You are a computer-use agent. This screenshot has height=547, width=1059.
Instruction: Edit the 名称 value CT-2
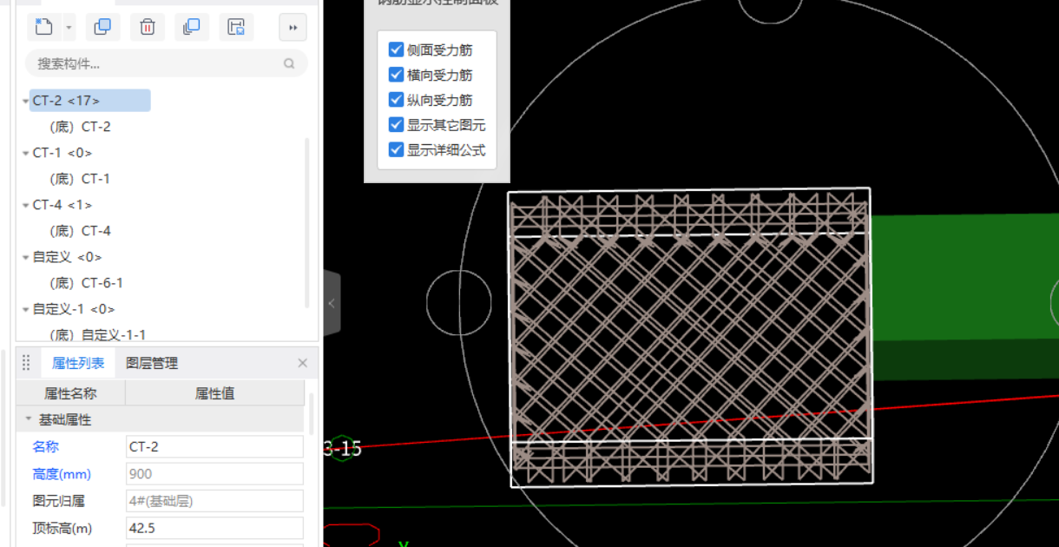[214, 447]
